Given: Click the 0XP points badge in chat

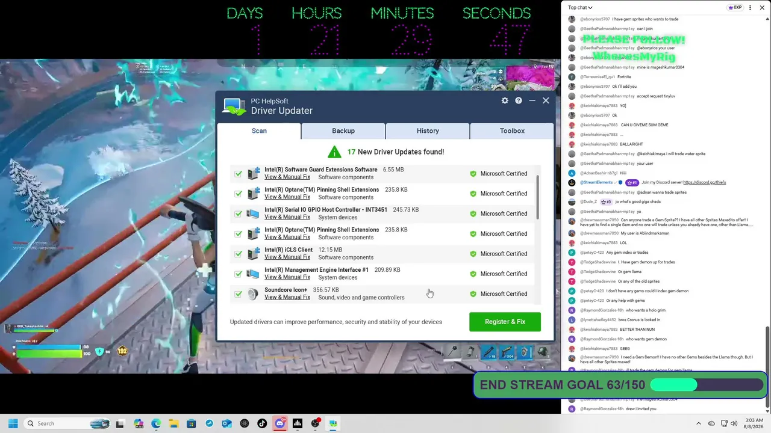Looking at the screenshot, I should 735,8.
